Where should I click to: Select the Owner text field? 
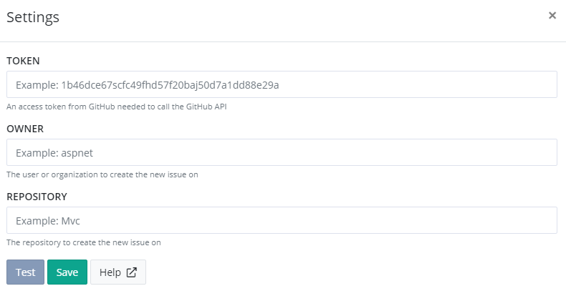[x=282, y=153]
